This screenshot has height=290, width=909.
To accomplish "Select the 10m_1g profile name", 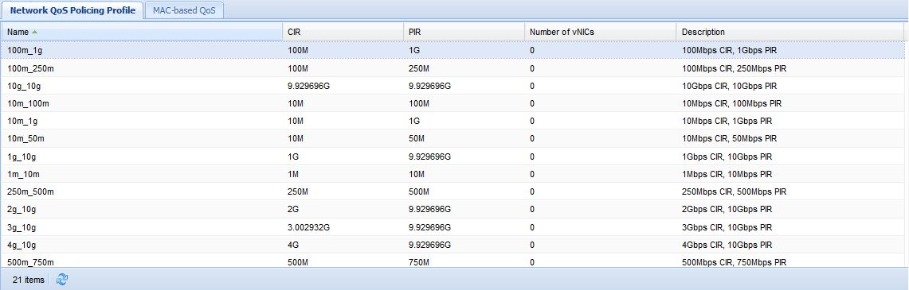I will click(x=22, y=122).
